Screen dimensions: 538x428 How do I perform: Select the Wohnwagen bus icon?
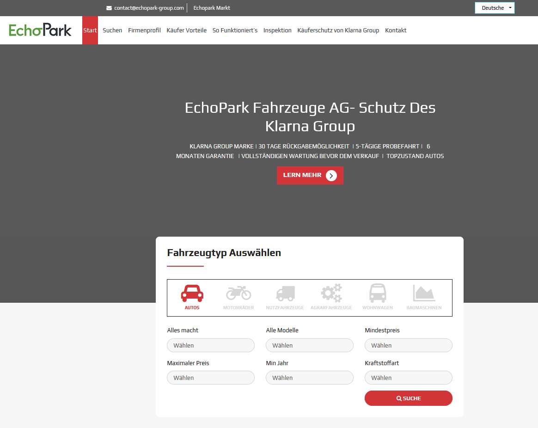(x=378, y=293)
